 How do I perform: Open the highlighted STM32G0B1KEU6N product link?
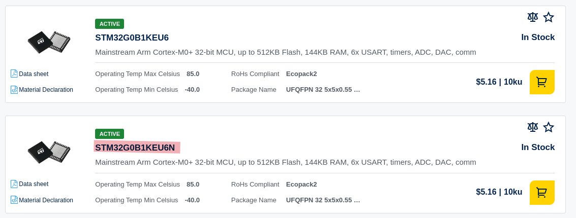tap(135, 148)
